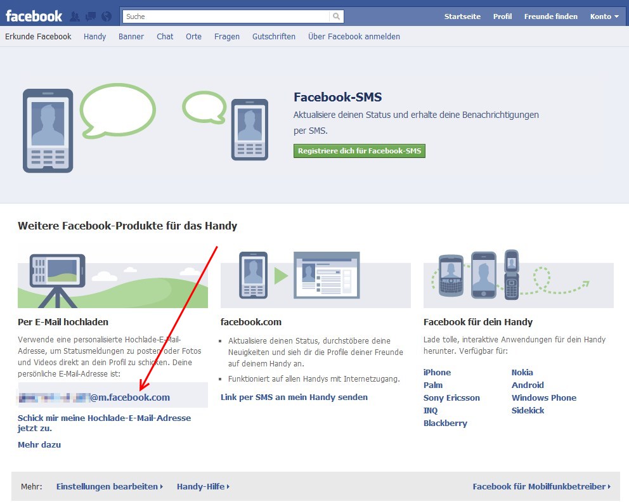
Task: Click the phone-to-website illustration
Action: click(x=316, y=280)
